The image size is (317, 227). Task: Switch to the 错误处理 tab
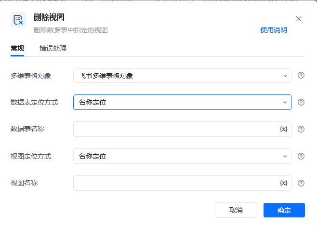coord(53,49)
